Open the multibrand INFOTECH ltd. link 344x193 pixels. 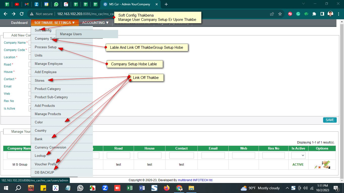pyautogui.click(x=195, y=180)
